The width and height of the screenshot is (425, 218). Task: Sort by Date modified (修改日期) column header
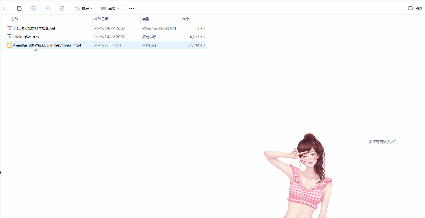tap(101, 19)
